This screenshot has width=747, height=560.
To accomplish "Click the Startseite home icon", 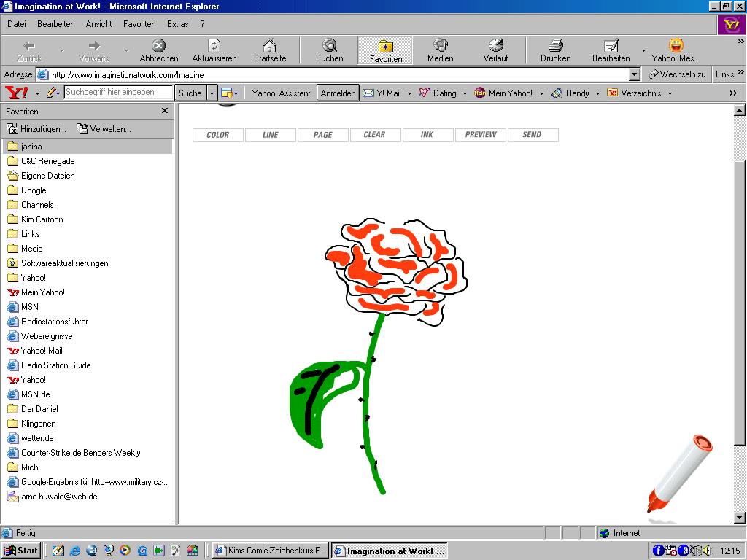I will point(269,46).
